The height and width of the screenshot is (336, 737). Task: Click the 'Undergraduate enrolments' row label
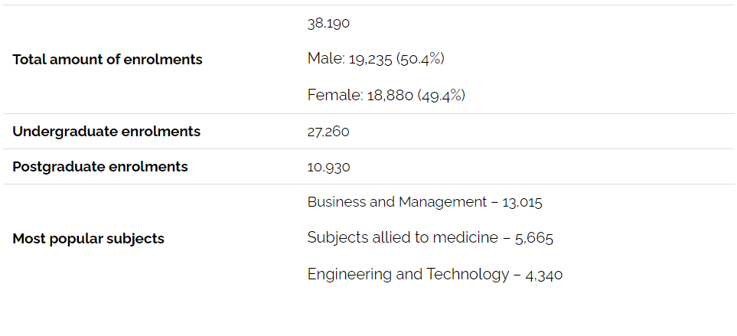[x=106, y=132]
